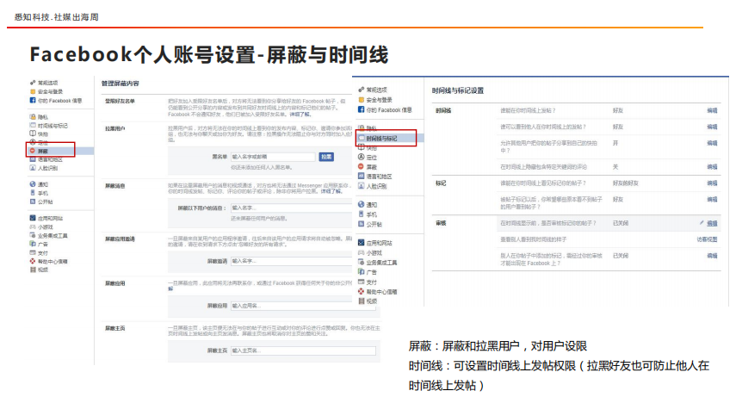The height and width of the screenshot is (397, 736).
Task: Click 编辑 for 谁能在你时间线上看见标记你的帖子
Action: pyautogui.click(x=712, y=183)
